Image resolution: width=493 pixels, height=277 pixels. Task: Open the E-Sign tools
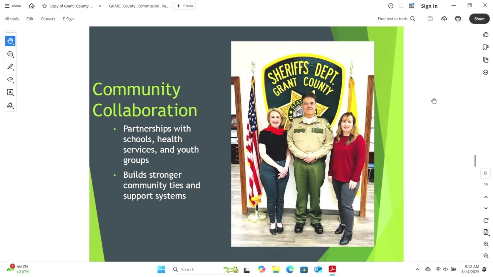[x=68, y=19]
